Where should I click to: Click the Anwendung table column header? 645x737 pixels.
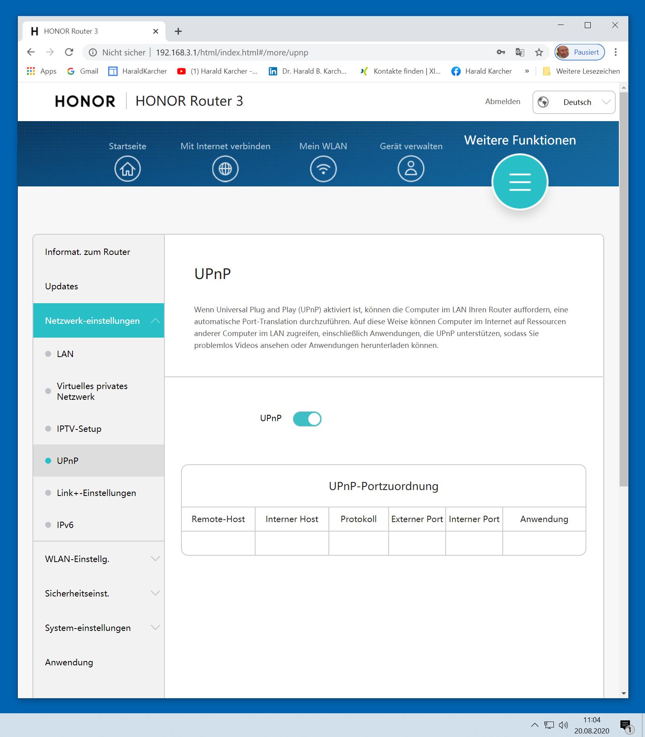[544, 519]
